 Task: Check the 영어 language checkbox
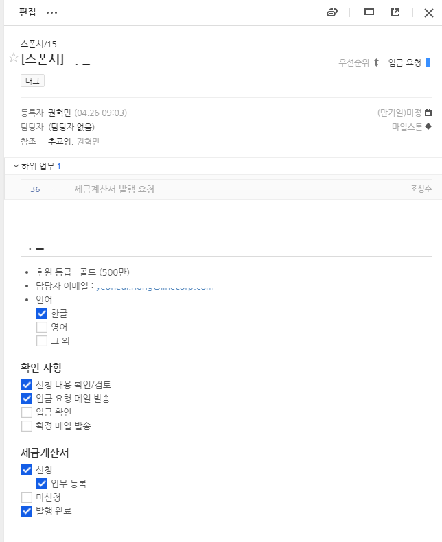point(42,327)
